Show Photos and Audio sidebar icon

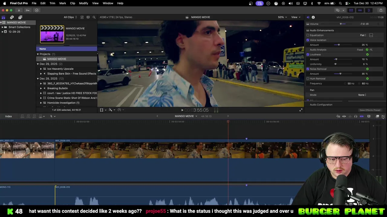12,17
